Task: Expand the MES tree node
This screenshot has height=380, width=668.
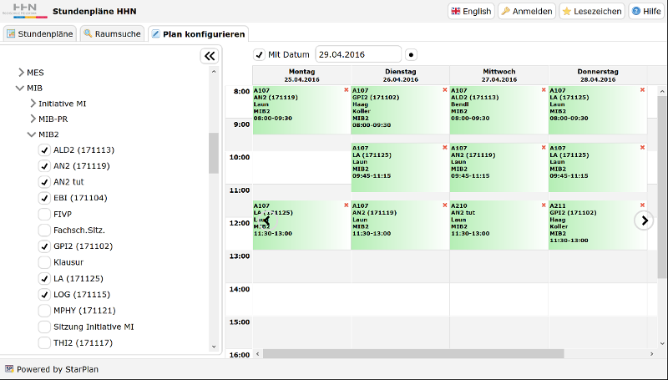Action: pos(21,73)
